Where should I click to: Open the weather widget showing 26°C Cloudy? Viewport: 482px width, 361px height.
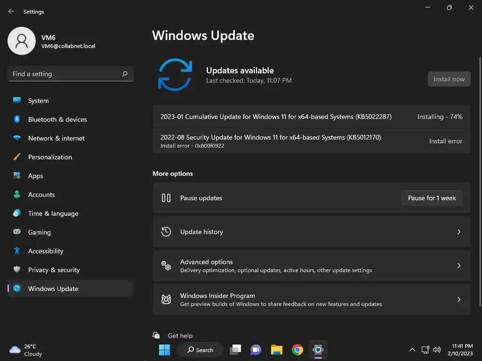(x=26, y=350)
